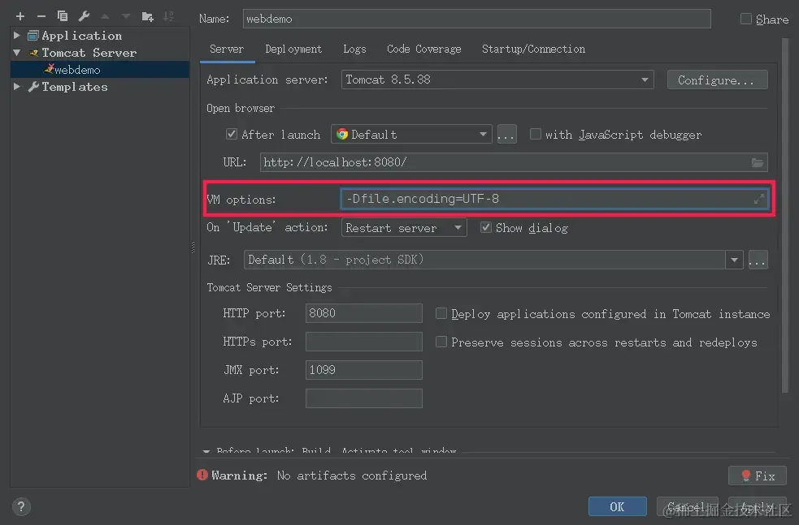This screenshot has width=799, height=525.
Task: Switch to the Server tab
Action: (227, 49)
